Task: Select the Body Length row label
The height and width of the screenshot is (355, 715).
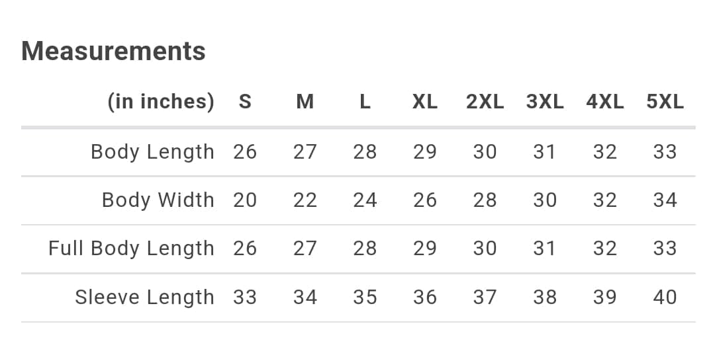Action: coord(152,152)
